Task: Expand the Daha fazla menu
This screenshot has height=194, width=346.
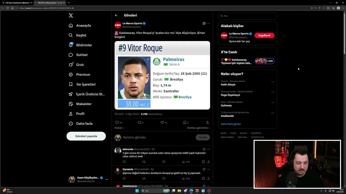Action: tap(81, 124)
